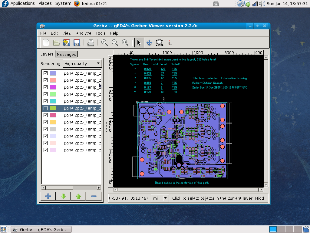Enable the unchecked olive-green layer checkbox

[45, 108]
